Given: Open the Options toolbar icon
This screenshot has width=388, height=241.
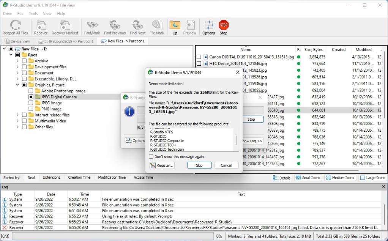Looking at the screenshot, I should point(208,27).
